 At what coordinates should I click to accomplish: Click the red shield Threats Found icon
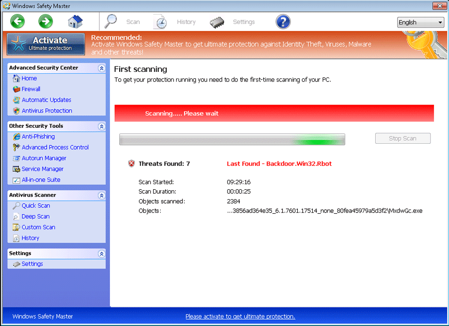131,164
